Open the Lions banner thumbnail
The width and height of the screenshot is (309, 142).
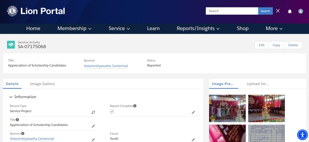227,133
